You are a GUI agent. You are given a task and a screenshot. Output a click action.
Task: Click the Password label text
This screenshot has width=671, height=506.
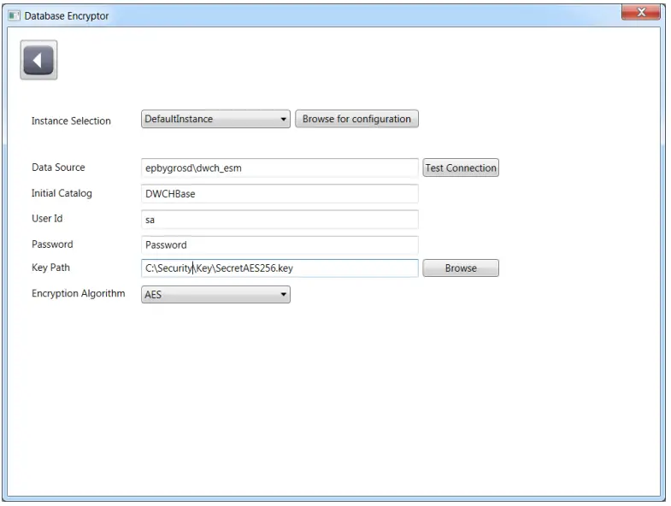[52, 244]
